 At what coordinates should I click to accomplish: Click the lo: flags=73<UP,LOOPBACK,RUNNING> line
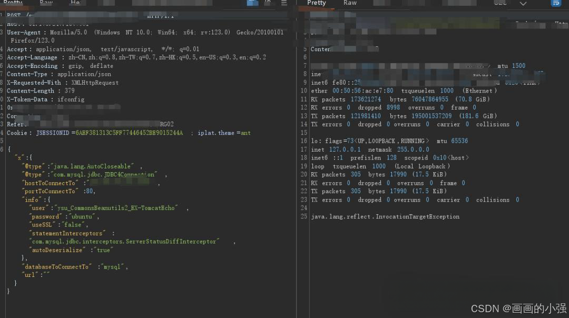pos(370,141)
